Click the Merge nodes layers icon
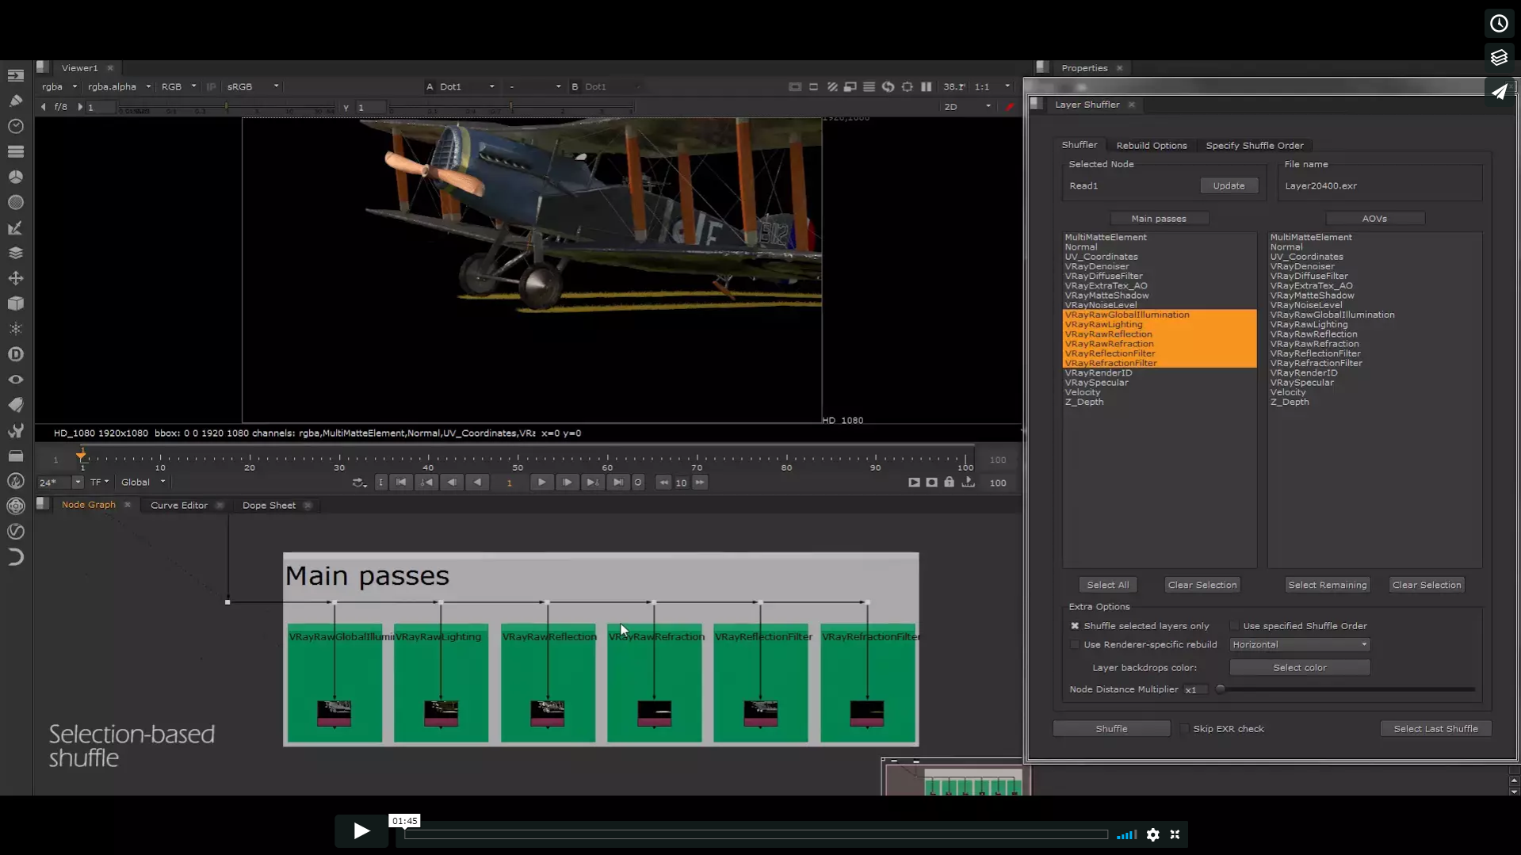 15,252
